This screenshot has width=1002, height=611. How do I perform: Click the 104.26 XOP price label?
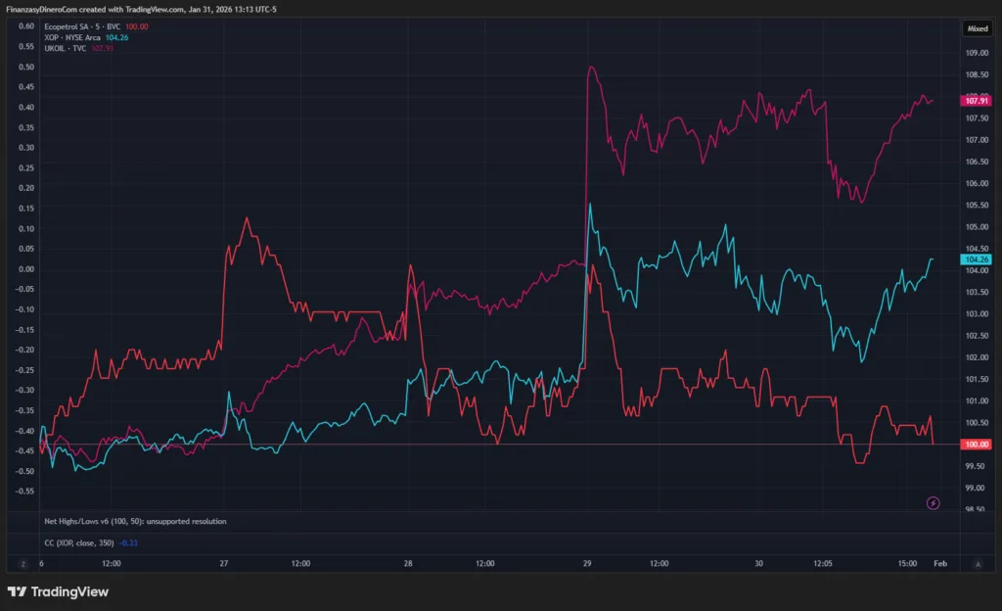pos(977,259)
